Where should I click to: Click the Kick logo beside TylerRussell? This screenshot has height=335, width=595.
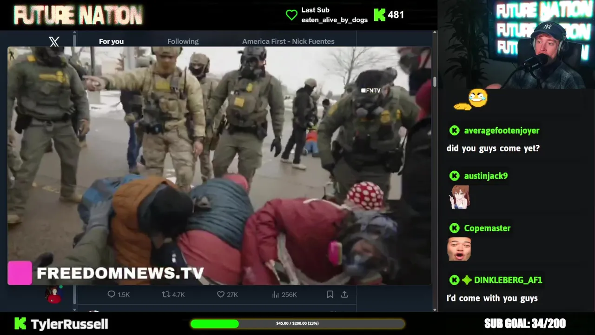(x=20, y=323)
